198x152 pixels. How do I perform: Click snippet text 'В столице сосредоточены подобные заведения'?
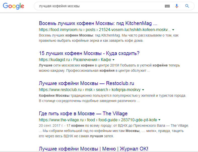[x=78, y=101]
